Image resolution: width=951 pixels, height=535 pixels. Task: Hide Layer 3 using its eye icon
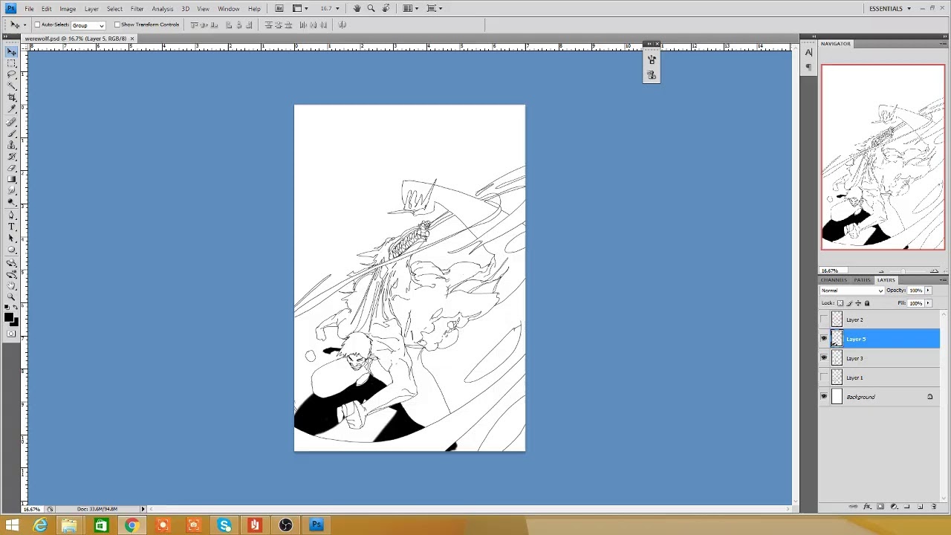click(824, 358)
